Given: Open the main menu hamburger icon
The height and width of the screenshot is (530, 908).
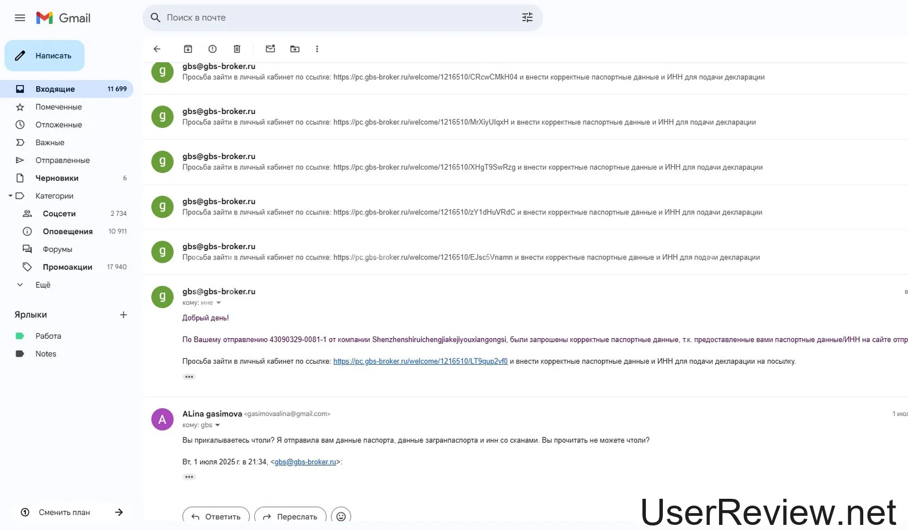Looking at the screenshot, I should pyautogui.click(x=20, y=18).
